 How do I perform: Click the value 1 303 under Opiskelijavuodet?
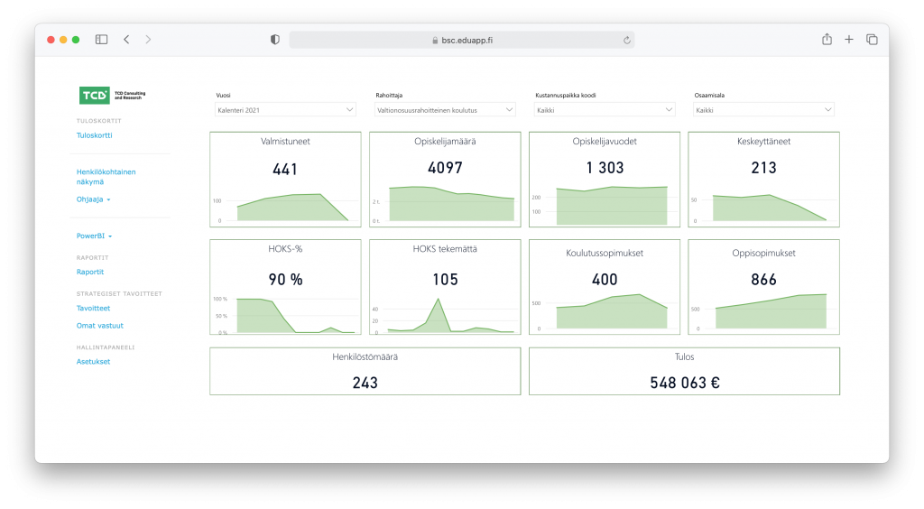[605, 168]
